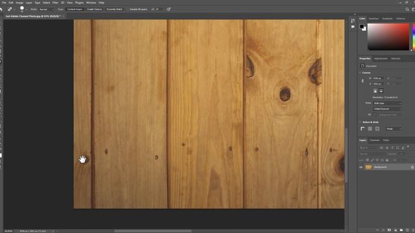Close the open document tab
Image resolution: width=415 pixels, height=233 pixels.
(64, 16)
